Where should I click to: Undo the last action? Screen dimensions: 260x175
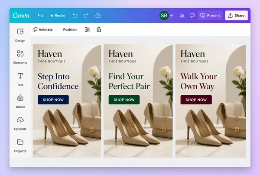click(75, 16)
